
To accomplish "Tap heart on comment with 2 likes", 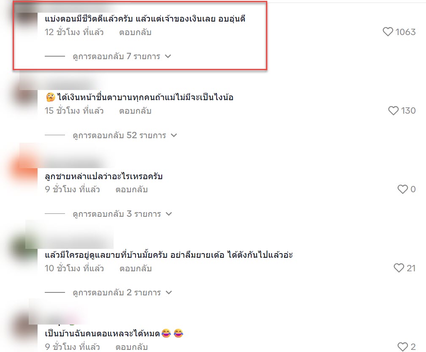I will 403,347.
